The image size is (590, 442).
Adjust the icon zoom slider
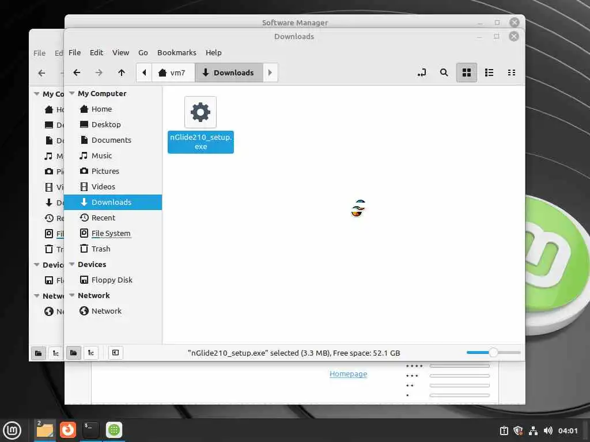coord(493,353)
